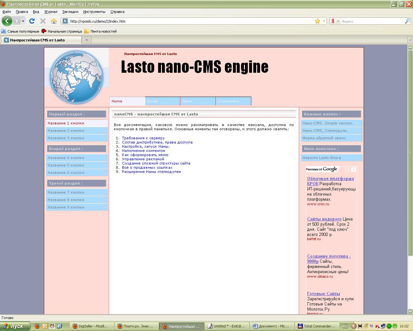This screenshot has height=331, width=413.
Task: Click the search magnifier icon
Action: 408,21
